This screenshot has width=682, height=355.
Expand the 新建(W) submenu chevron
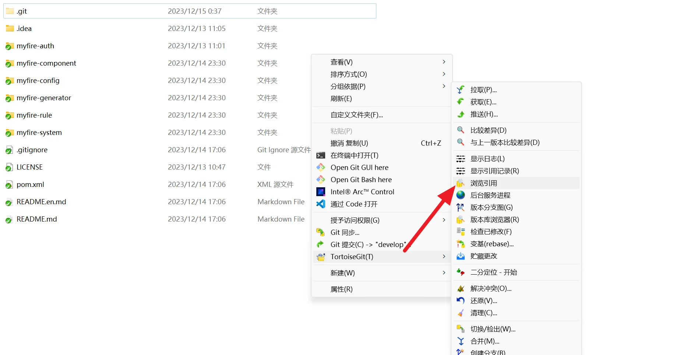tap(444, 273)
